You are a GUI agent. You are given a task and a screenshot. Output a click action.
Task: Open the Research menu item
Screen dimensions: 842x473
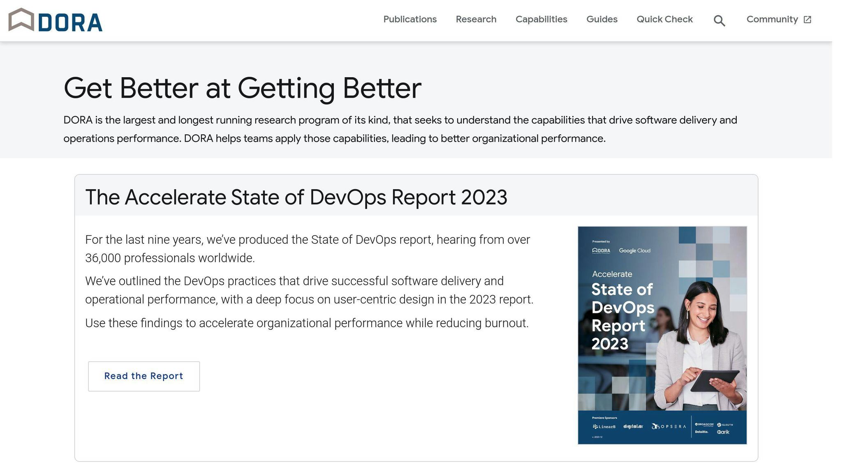(x=476, y=19)
